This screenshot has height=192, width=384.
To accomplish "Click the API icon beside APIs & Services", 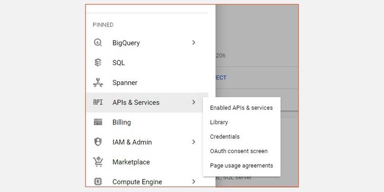I will point(98,102).
